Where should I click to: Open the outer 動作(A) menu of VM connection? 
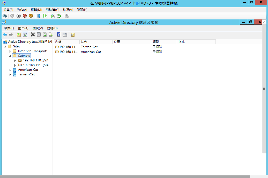(22, 10)
